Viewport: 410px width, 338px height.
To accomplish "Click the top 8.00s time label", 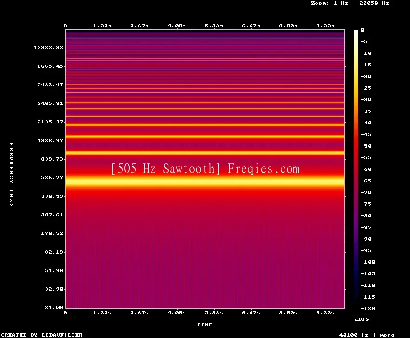I will click(288, 26).
